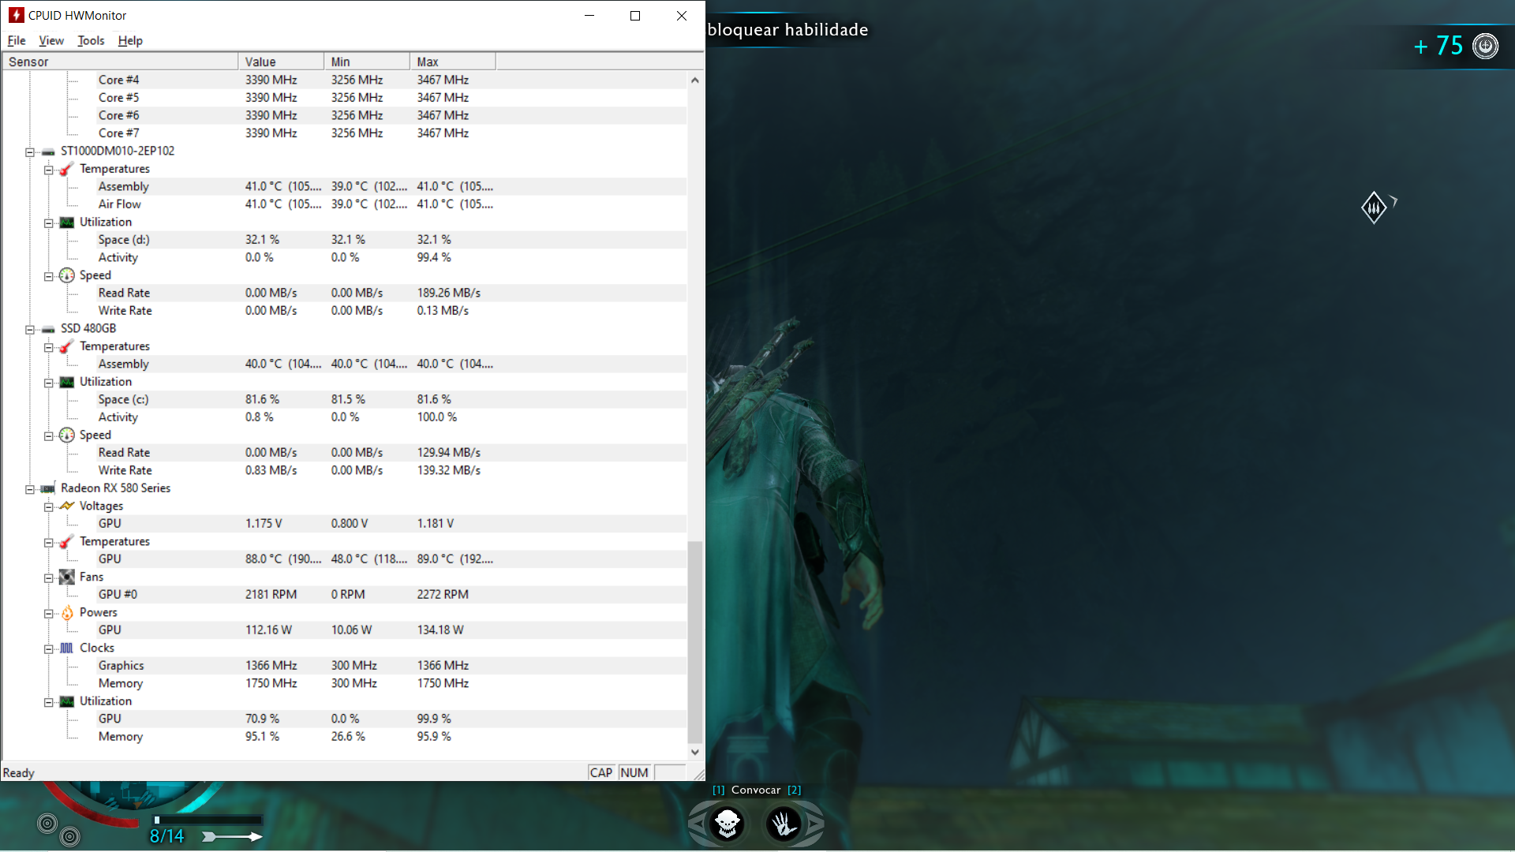Click the SSD 480GB drive icon
The image size is (1515, 852).
click(x=48, y=329)
